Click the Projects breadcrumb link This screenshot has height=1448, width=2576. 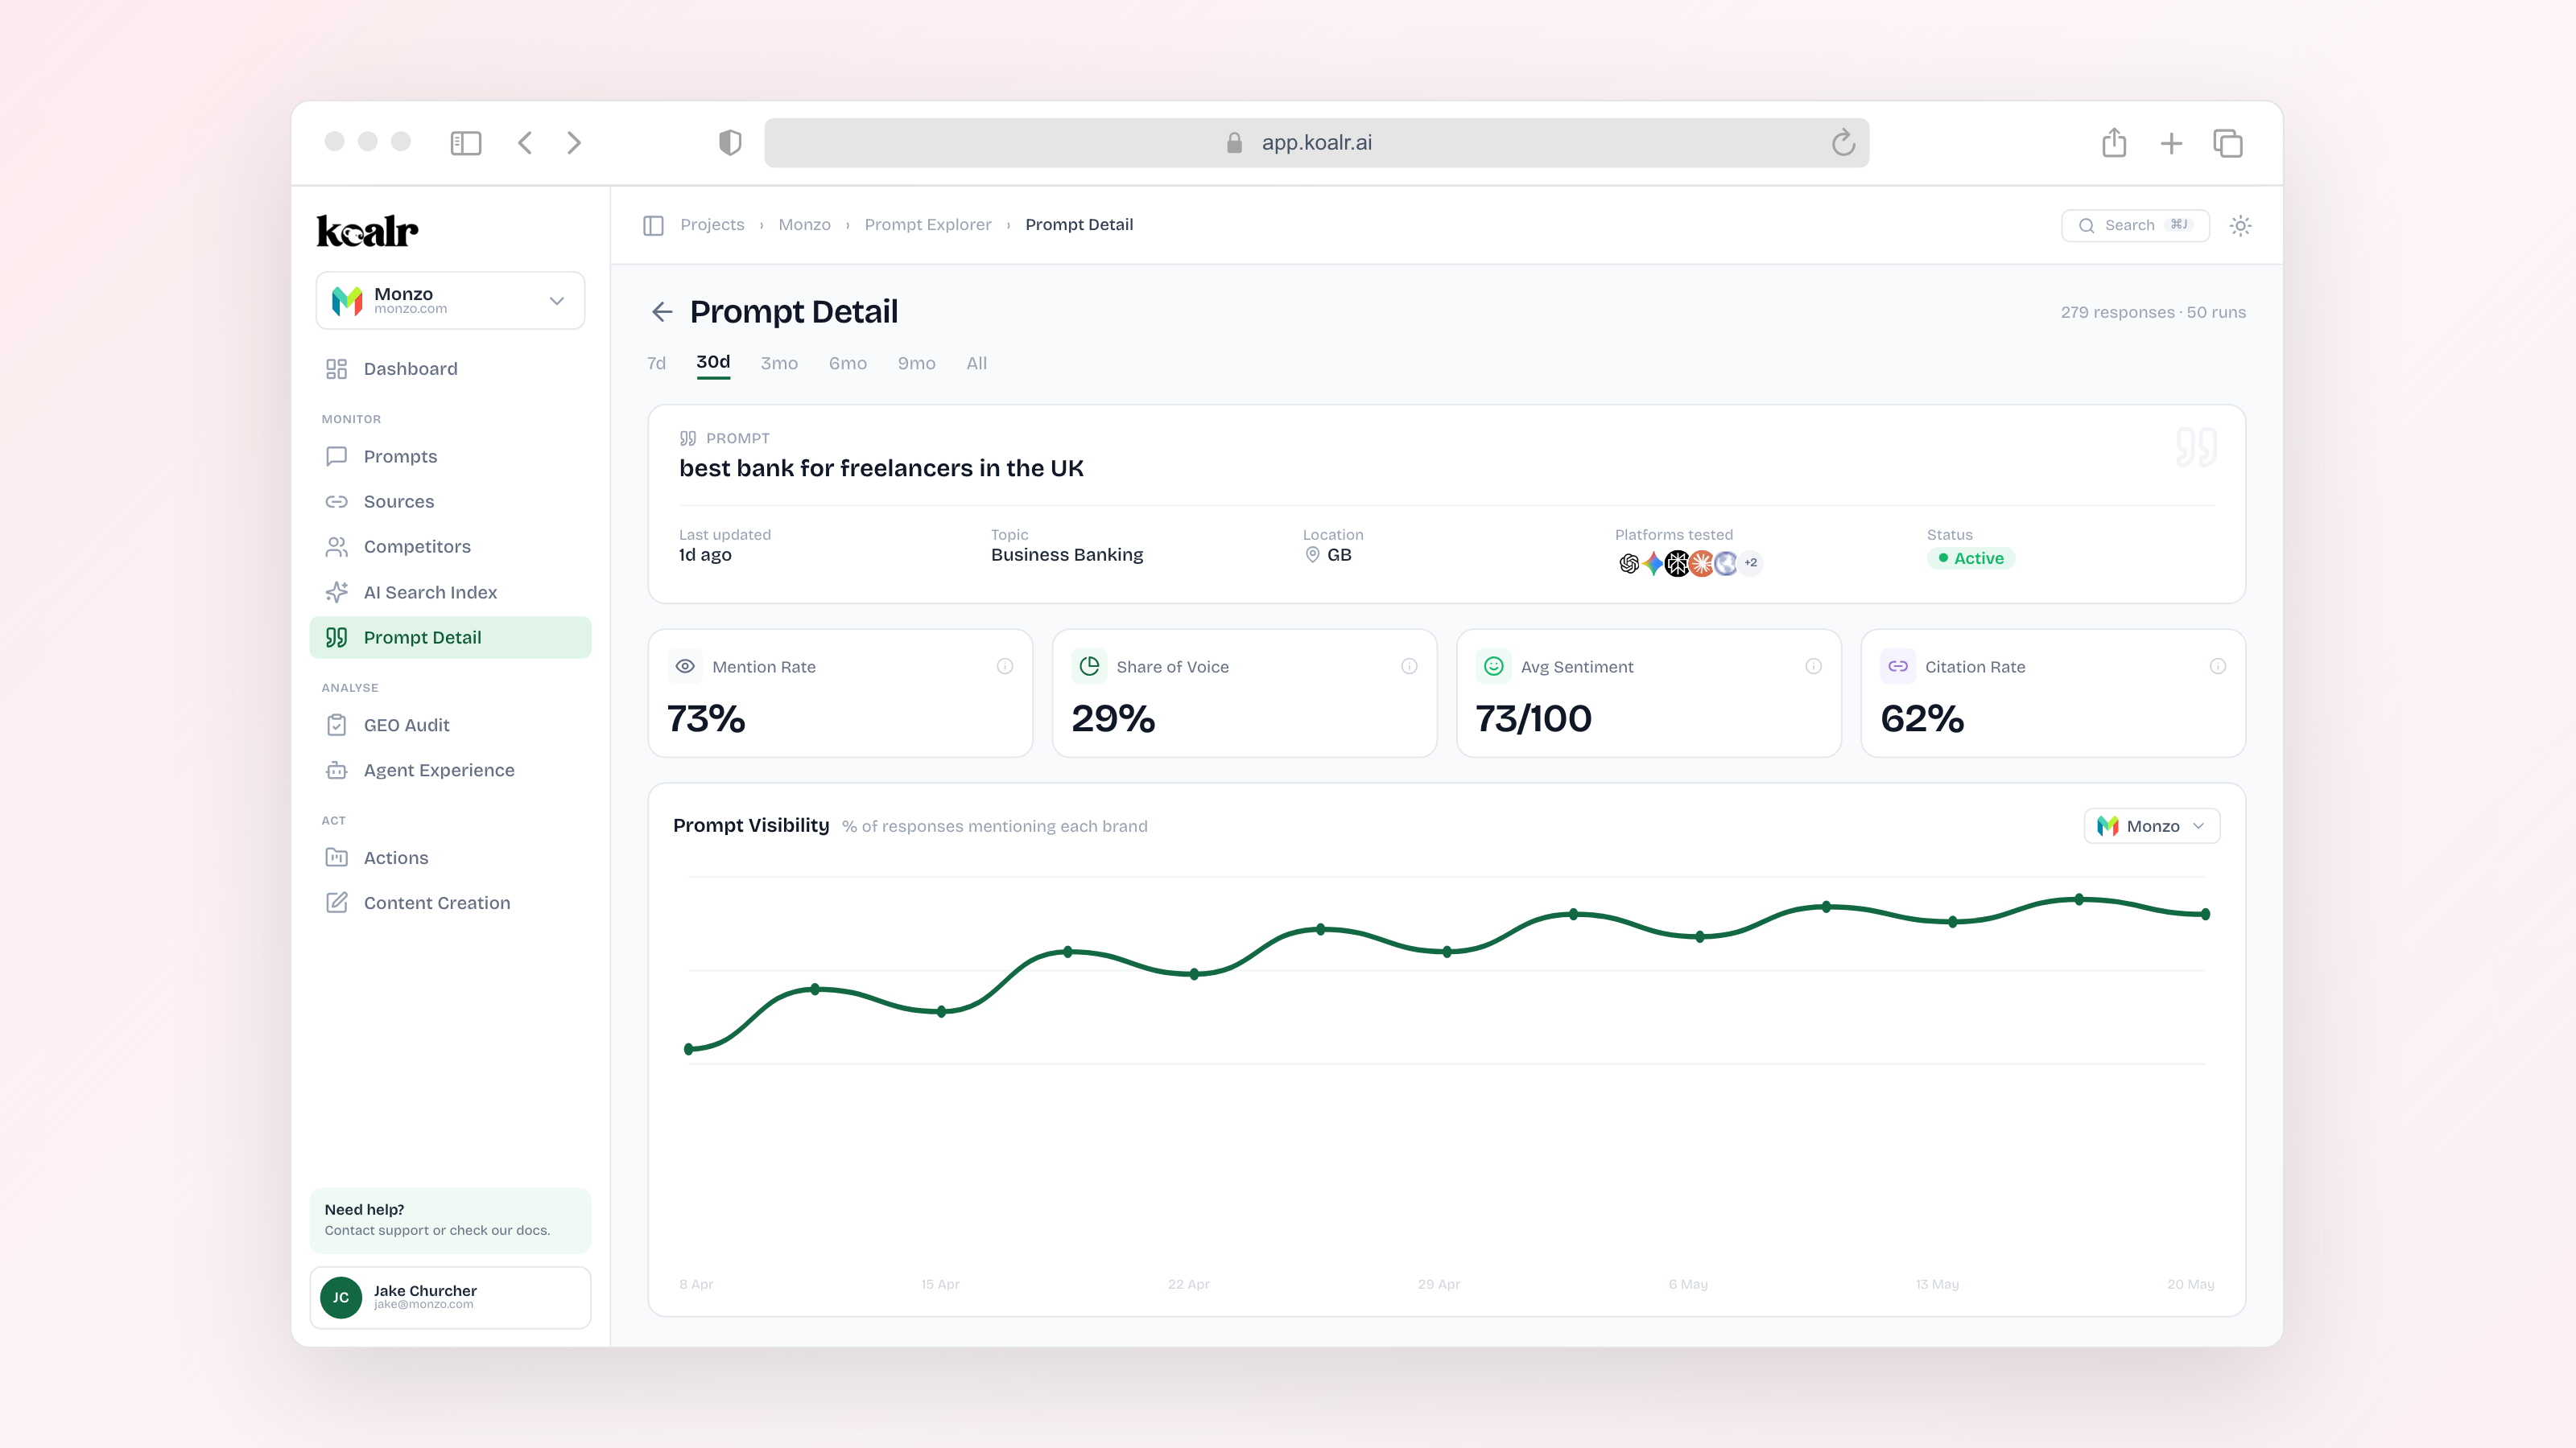pyautogui.click(x=712, y=225)
